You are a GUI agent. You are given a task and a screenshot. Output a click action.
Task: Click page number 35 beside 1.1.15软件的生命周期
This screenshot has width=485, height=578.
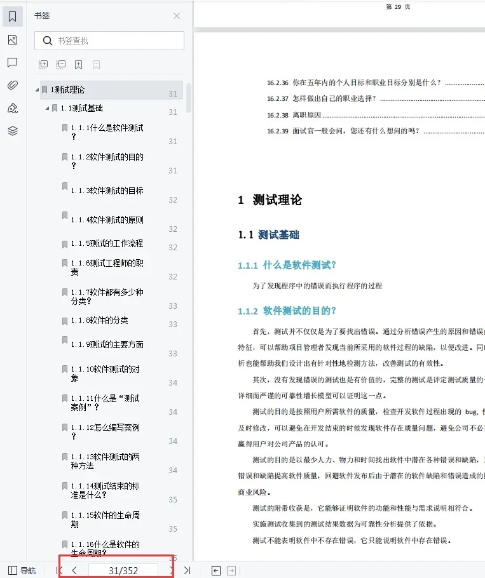[x=173, y=528]
